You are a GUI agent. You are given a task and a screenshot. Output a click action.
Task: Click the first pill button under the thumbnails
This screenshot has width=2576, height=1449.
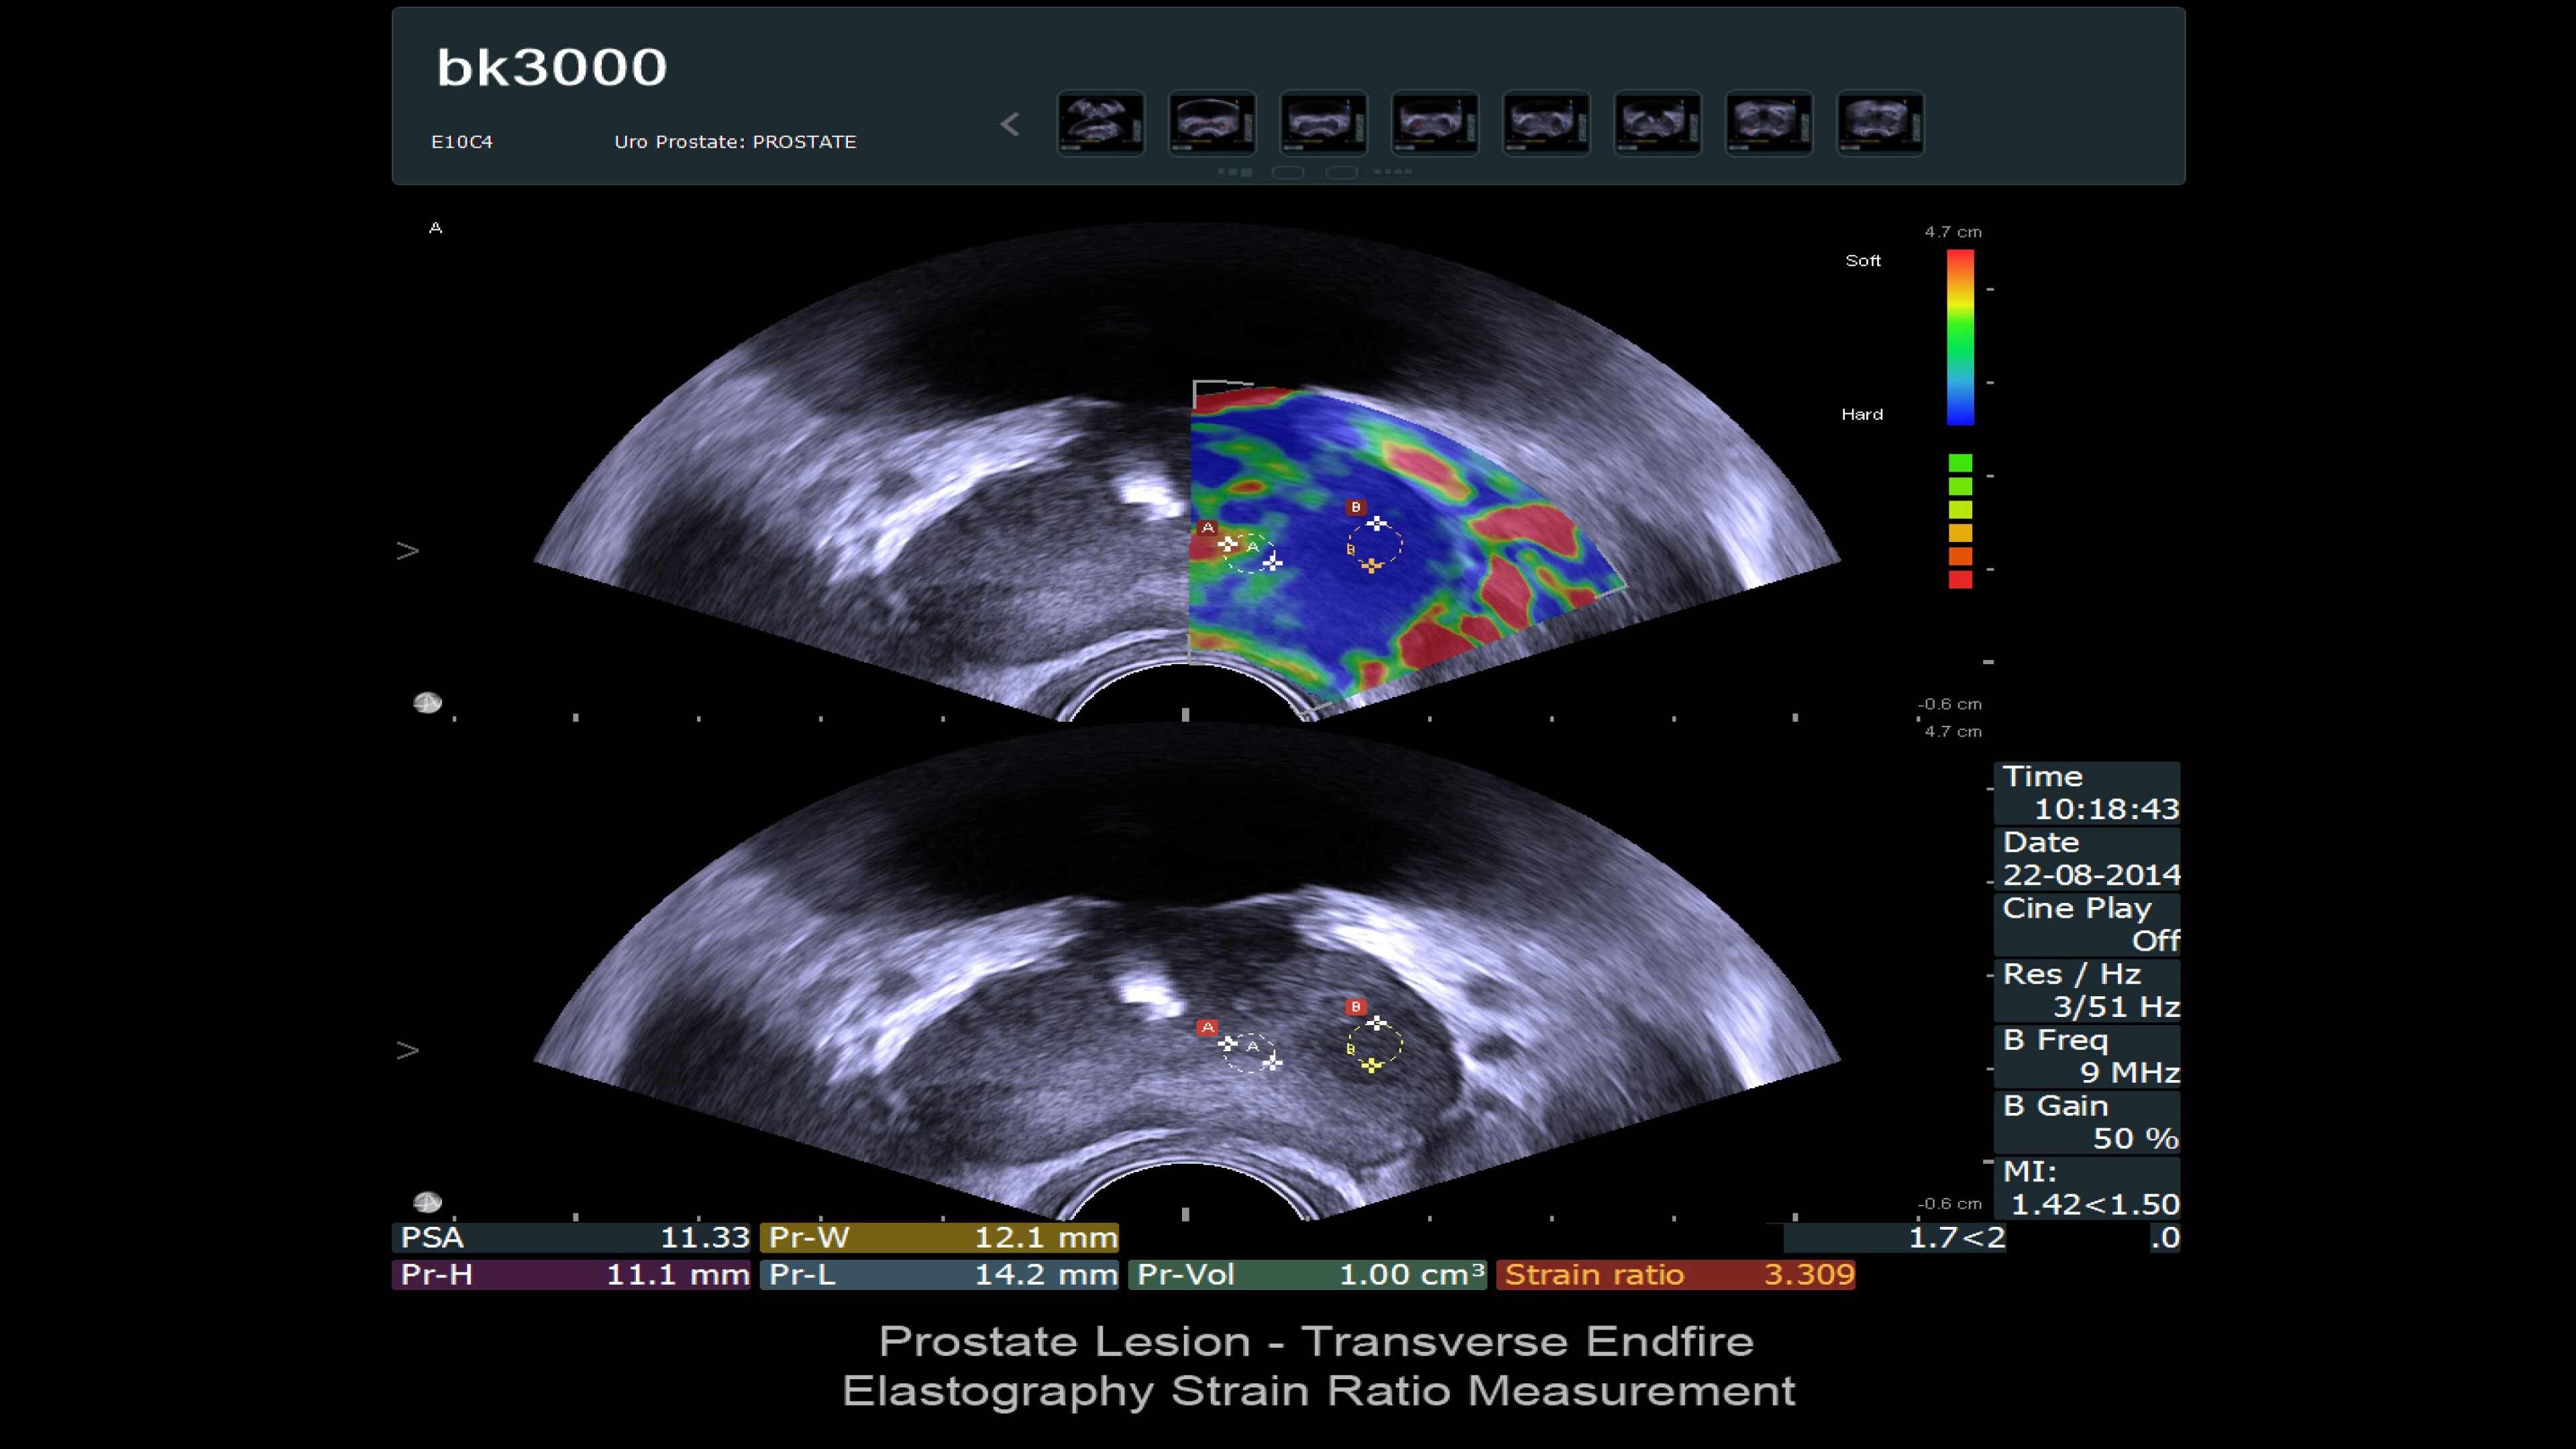coord(1287,172)
